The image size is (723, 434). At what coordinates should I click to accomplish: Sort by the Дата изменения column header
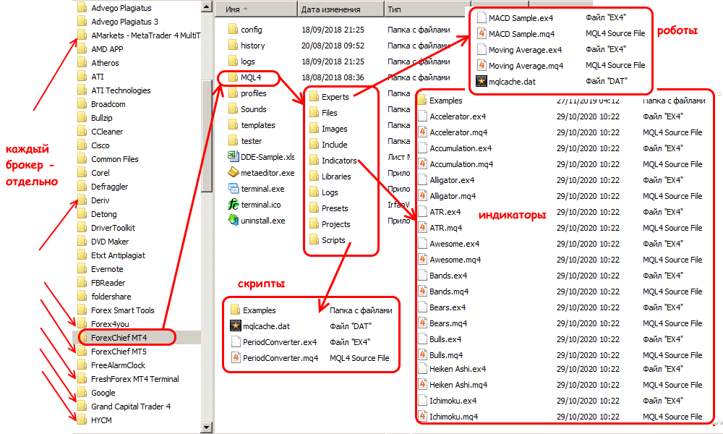point(341,9)
